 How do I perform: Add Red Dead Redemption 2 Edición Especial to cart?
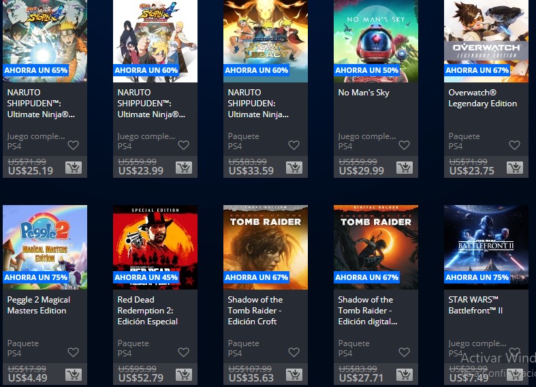tap(184, 375)
